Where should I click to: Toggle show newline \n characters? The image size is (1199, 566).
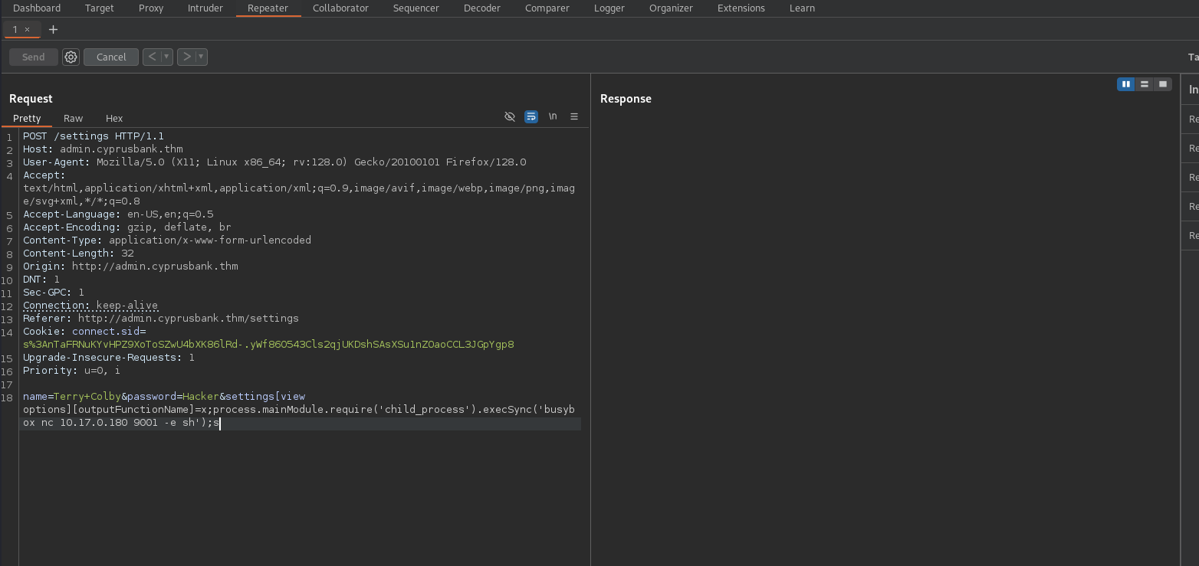tap(552, 116)
